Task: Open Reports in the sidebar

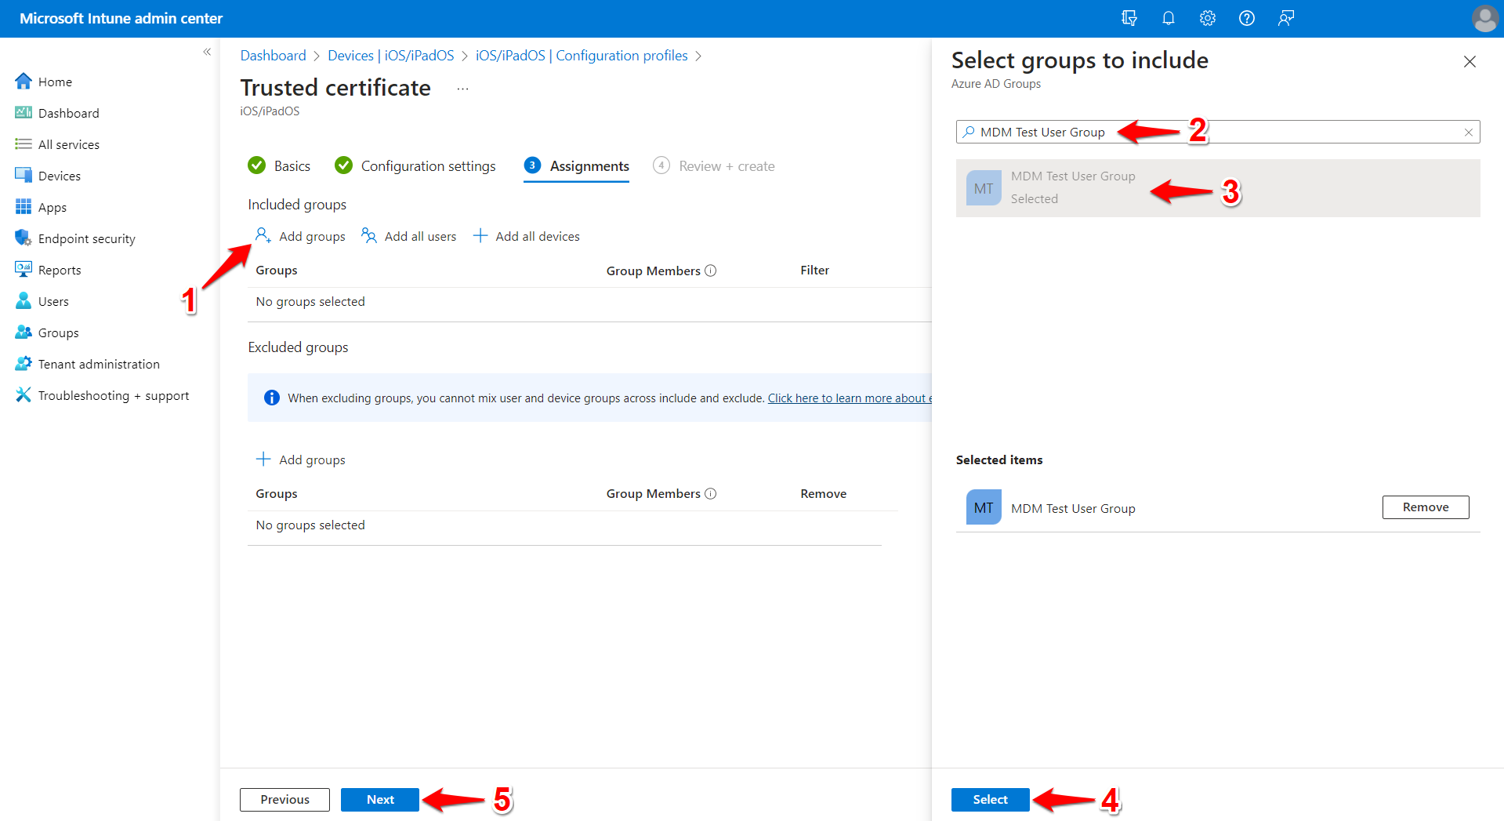Action: tap(48, 270)
